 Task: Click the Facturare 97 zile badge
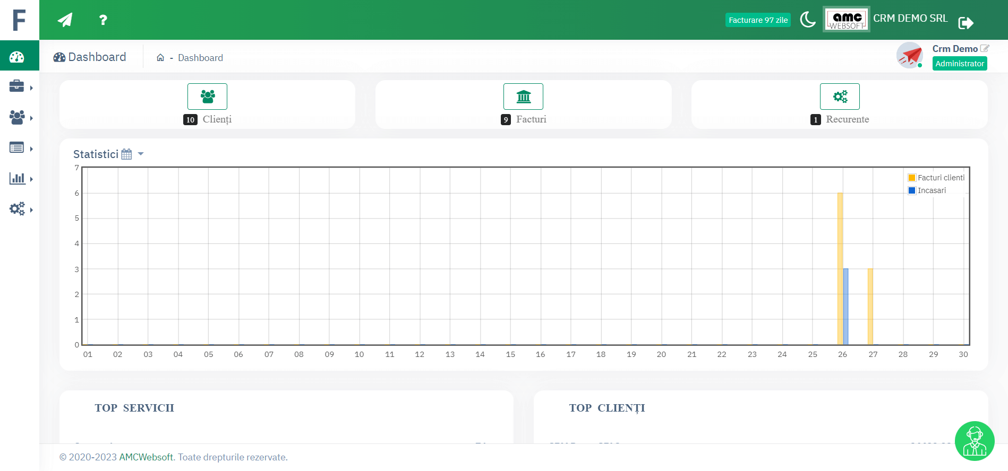tap(758, 20)
